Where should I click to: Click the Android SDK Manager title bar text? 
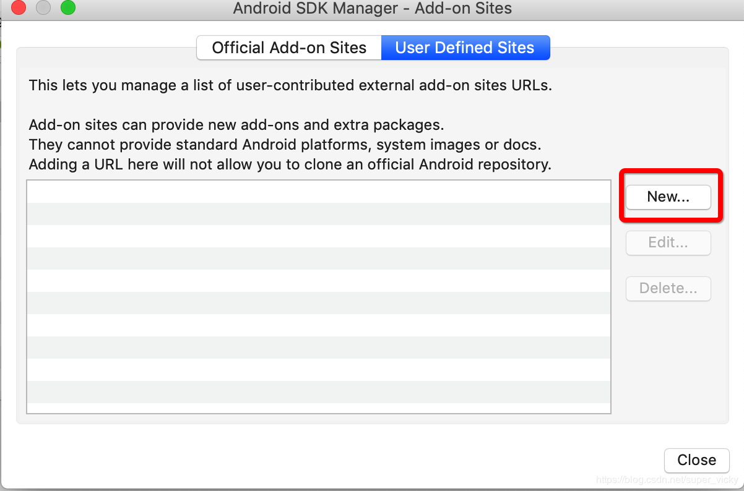(x=372, y=9)
